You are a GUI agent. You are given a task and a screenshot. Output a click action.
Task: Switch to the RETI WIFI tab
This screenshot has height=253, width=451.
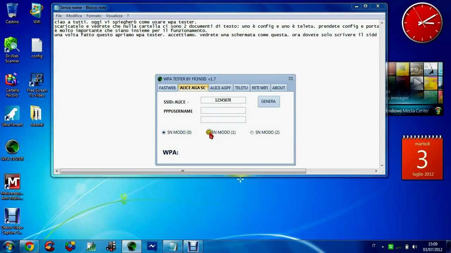pyautogui.click(x=260, y=88)
